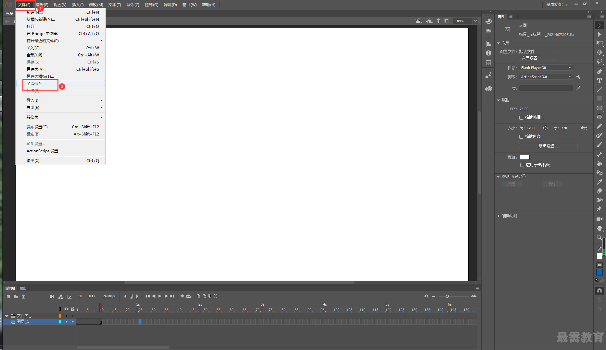
Task: Select the Line tool
Action: (x=600, y=90)
